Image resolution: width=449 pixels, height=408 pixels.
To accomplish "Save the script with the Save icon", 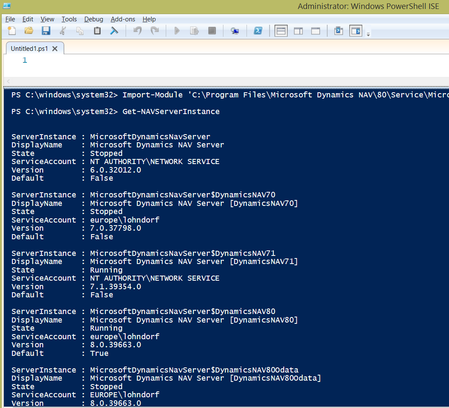I will pos(46,30).
